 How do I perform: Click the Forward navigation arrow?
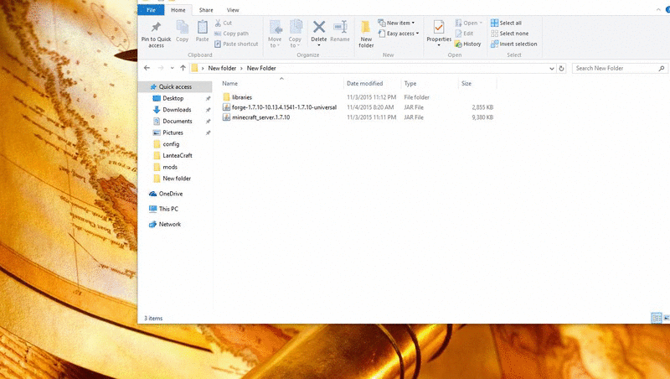click(x=161, y=68)
